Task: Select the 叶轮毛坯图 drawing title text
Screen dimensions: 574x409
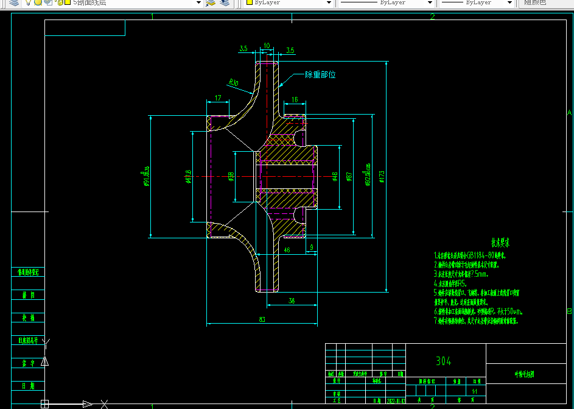Action: (525, 374)
